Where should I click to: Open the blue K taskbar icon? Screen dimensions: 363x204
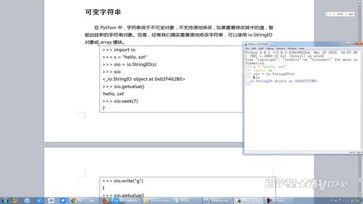[x=39, y=201]
